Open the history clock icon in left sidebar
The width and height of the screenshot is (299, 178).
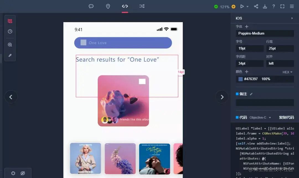[x=10, y=32]
